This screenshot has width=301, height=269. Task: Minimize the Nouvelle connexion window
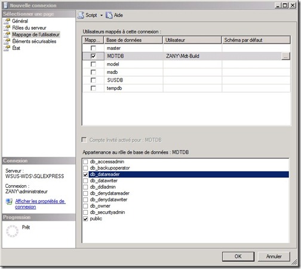coord(278,5)
